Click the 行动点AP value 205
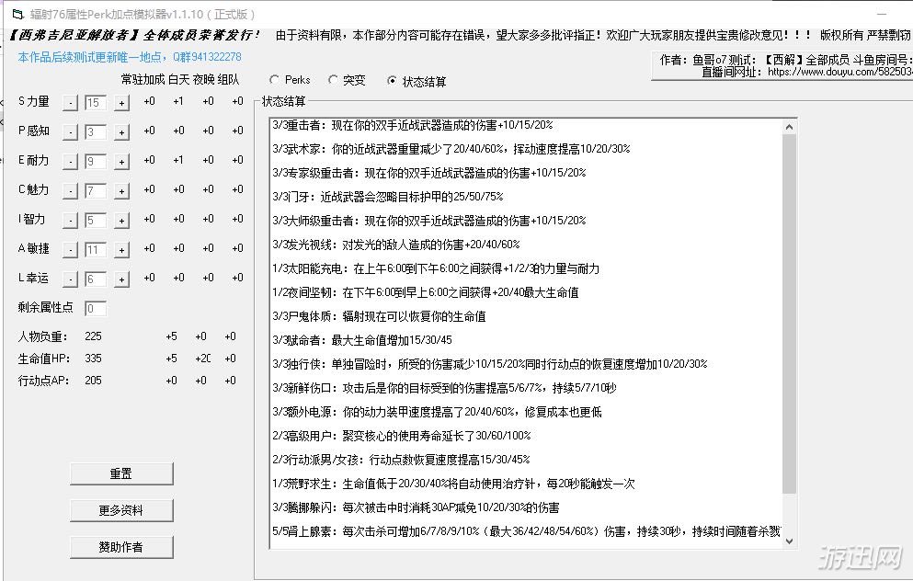 point(93,381)
